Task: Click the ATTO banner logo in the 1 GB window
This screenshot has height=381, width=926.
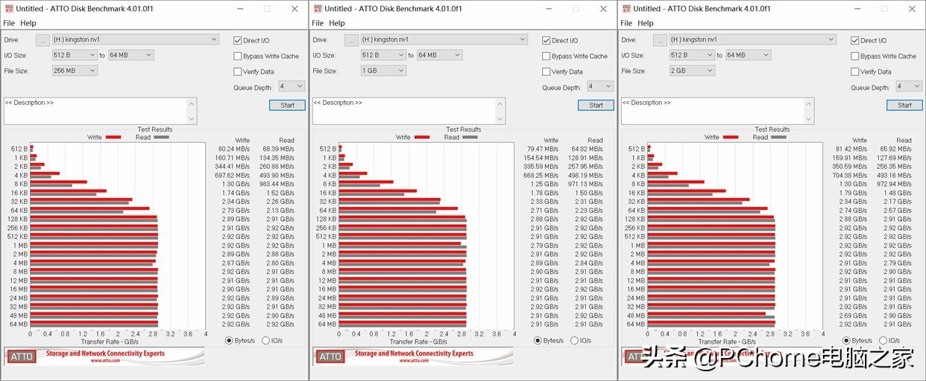Action: (x=330, y=356)
